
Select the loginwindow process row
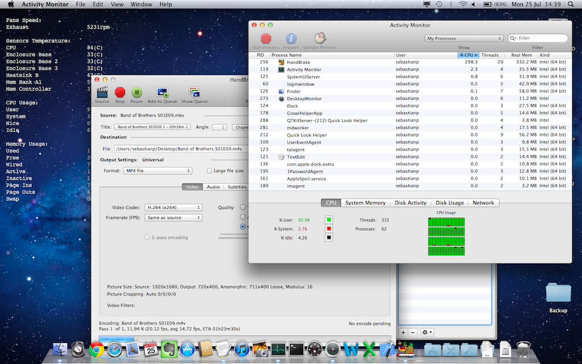(x=410, y=84)
